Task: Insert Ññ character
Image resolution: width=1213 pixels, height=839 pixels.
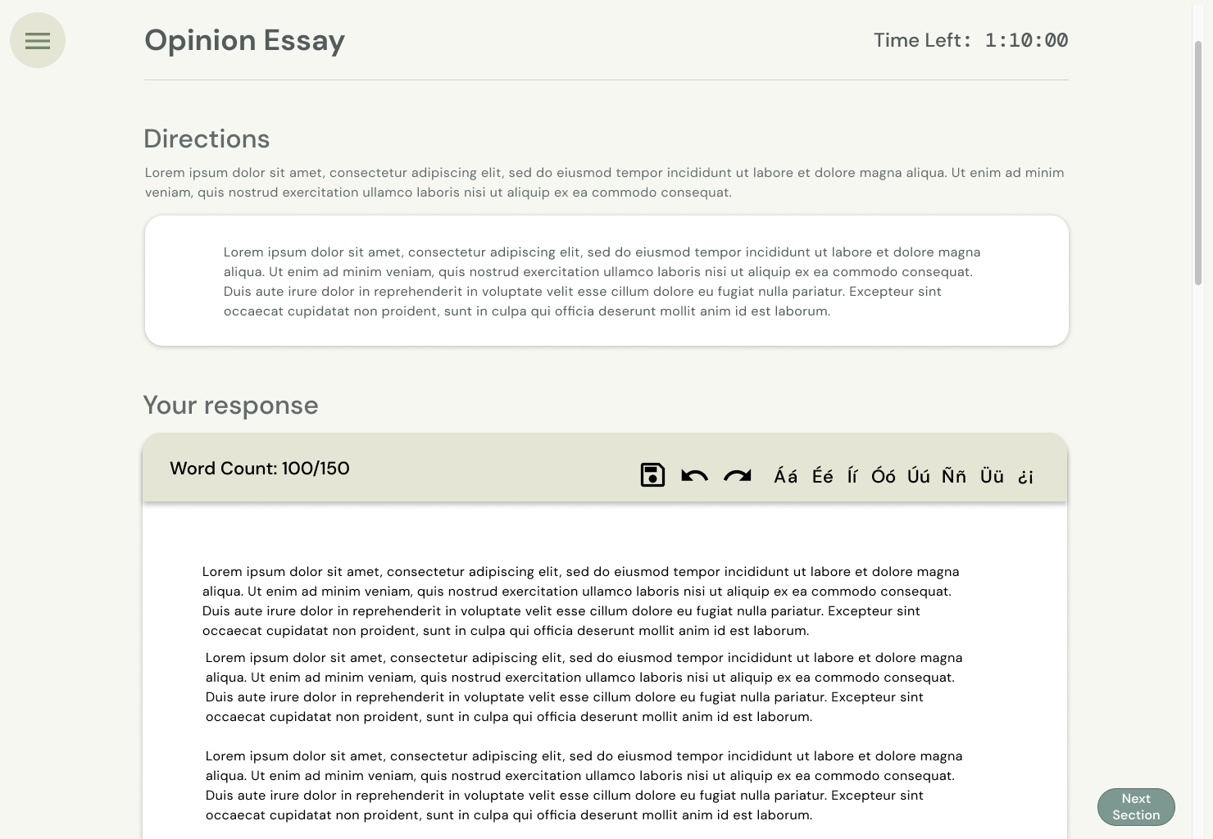Action: tap(953, 476)
